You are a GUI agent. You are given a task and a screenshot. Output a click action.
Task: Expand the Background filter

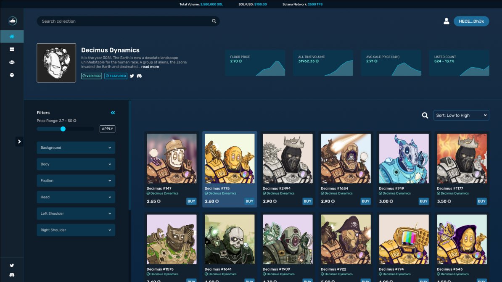[x=76, y=148]
